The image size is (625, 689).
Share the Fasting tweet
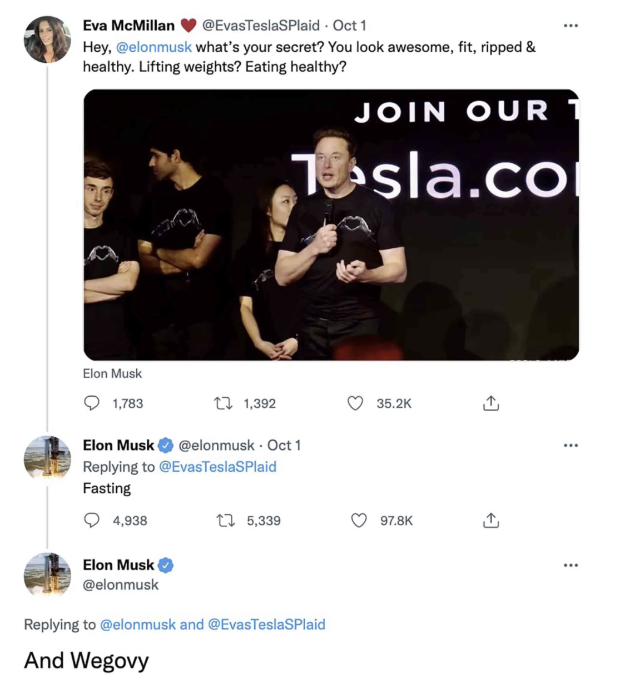pyautogui.click(x=491, y=520)
